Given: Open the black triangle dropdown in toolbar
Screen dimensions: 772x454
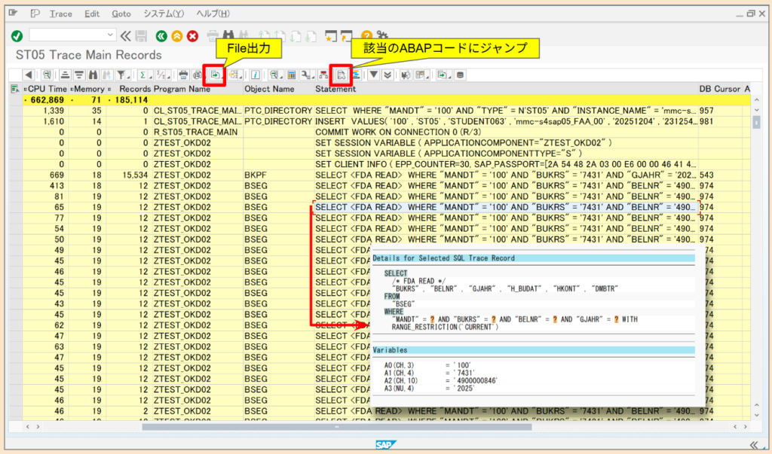Looking at the screenshot, I should click(x=374, y=75).
